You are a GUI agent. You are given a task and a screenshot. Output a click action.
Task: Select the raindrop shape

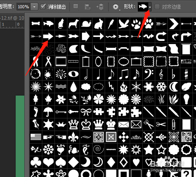(73, 87)
